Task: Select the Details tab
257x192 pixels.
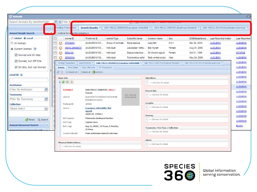Action: pyautogui.click(x=61, y=67)
